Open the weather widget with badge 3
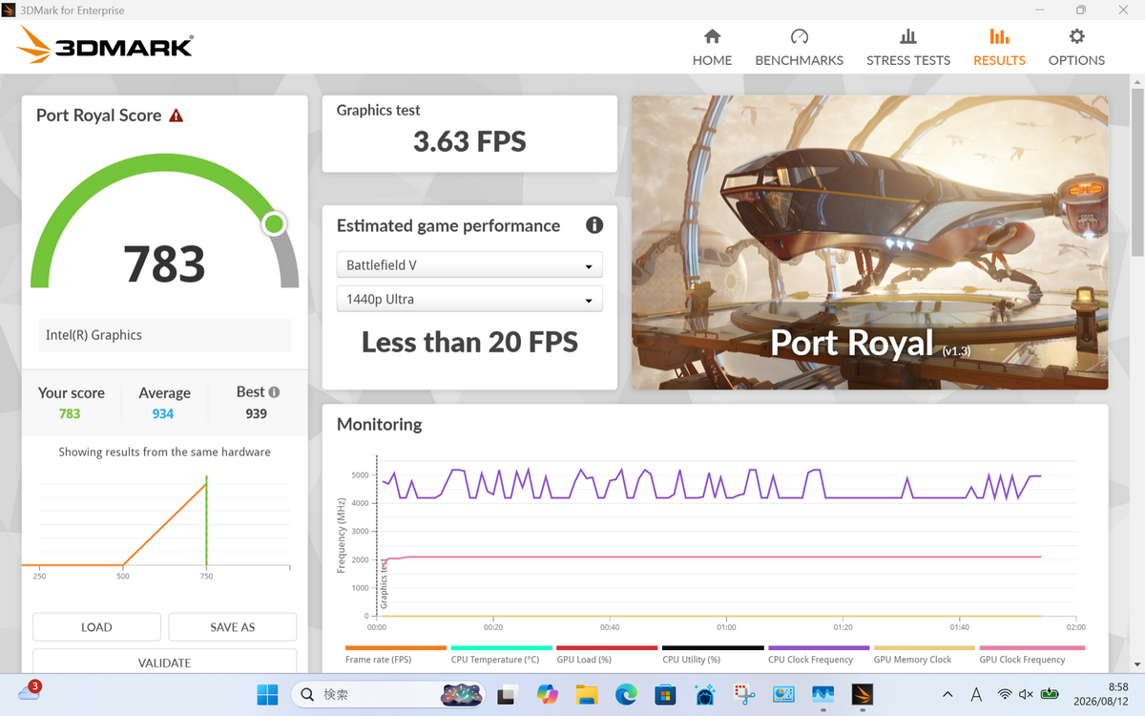 pyautogui.click(x=28, y=692)
